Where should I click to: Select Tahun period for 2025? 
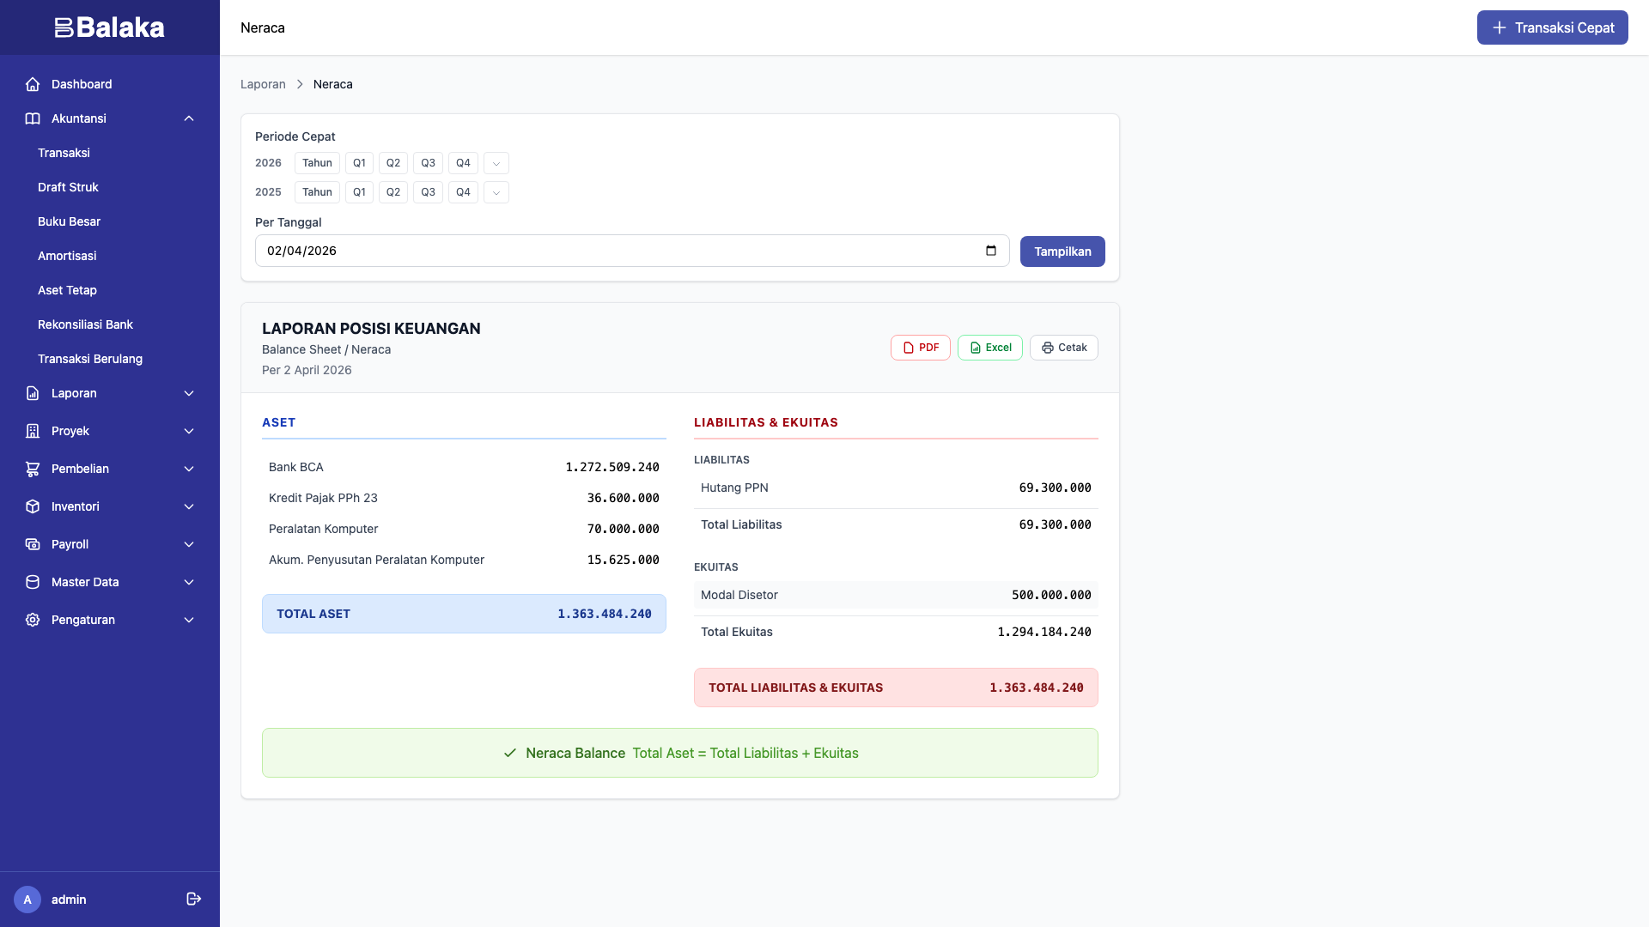click(x=317, y=192)
